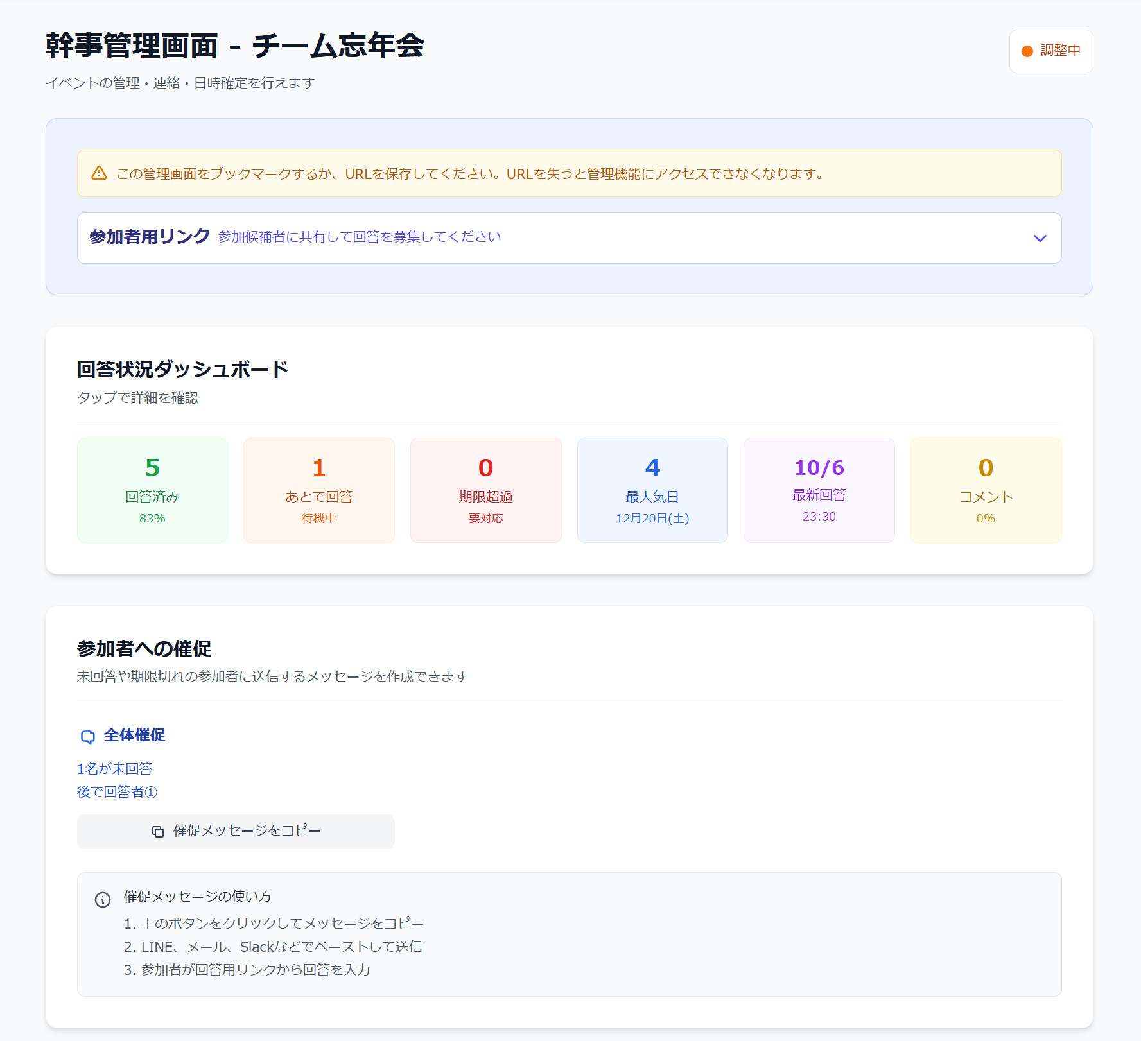Click 後で回答者① link text
The width and height of the screenshot is (1141, 1041).
117,792
